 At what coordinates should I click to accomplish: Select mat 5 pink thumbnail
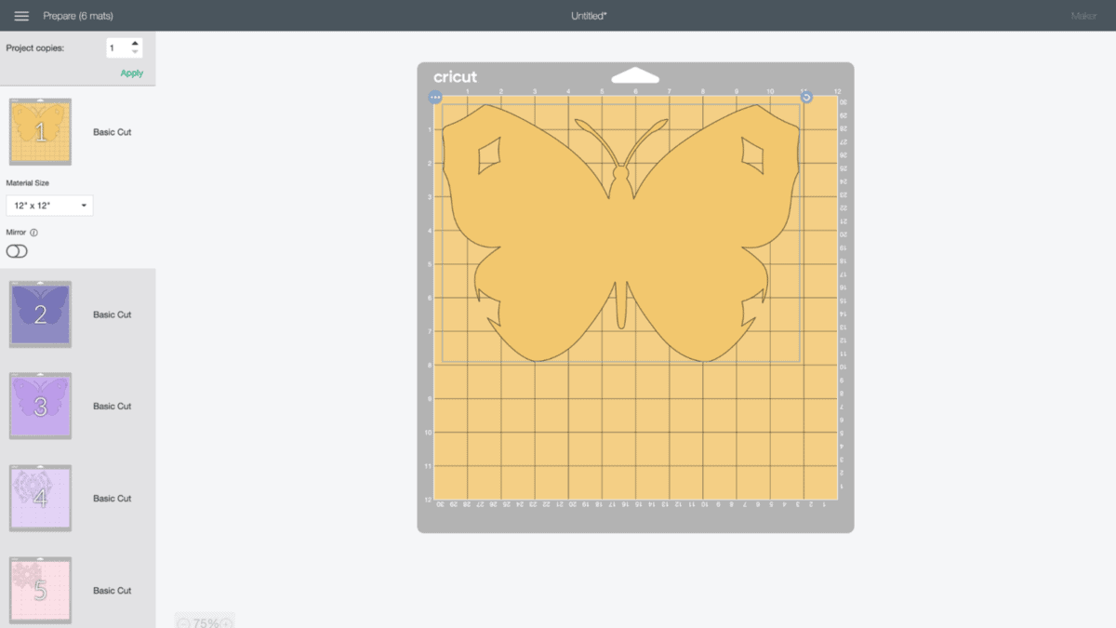point(40,590)
